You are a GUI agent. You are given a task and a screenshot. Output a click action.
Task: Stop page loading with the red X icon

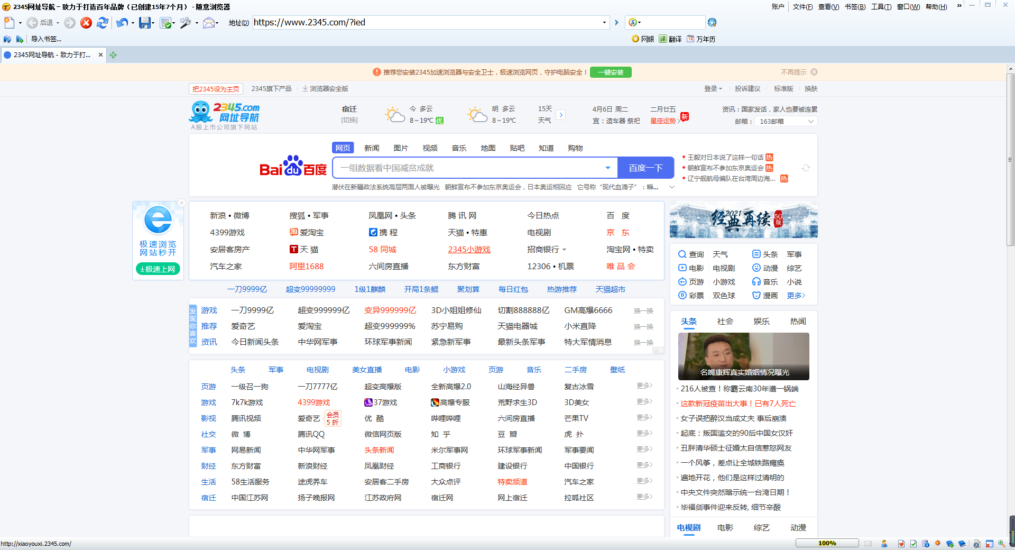pyautogui.click(x=86, y=23)
